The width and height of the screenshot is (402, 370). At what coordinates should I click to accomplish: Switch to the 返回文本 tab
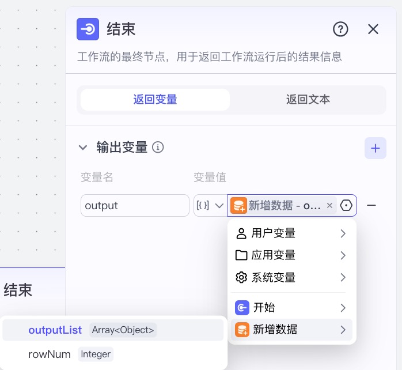click(308, 100)
